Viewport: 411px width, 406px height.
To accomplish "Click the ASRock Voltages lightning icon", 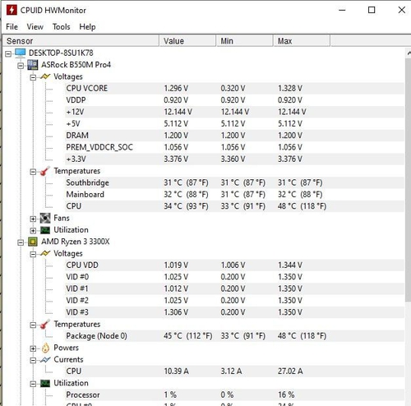I will [45, 76].
